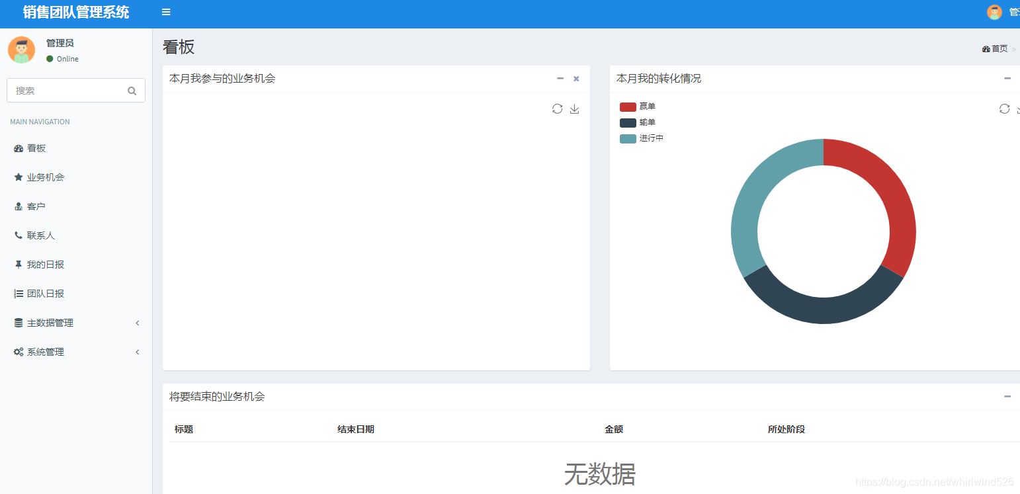Toggle the sidebar with the hamburger icon
Image resolution: width=1020 pixels, height=494 pixels.
[x=166, y=12]
